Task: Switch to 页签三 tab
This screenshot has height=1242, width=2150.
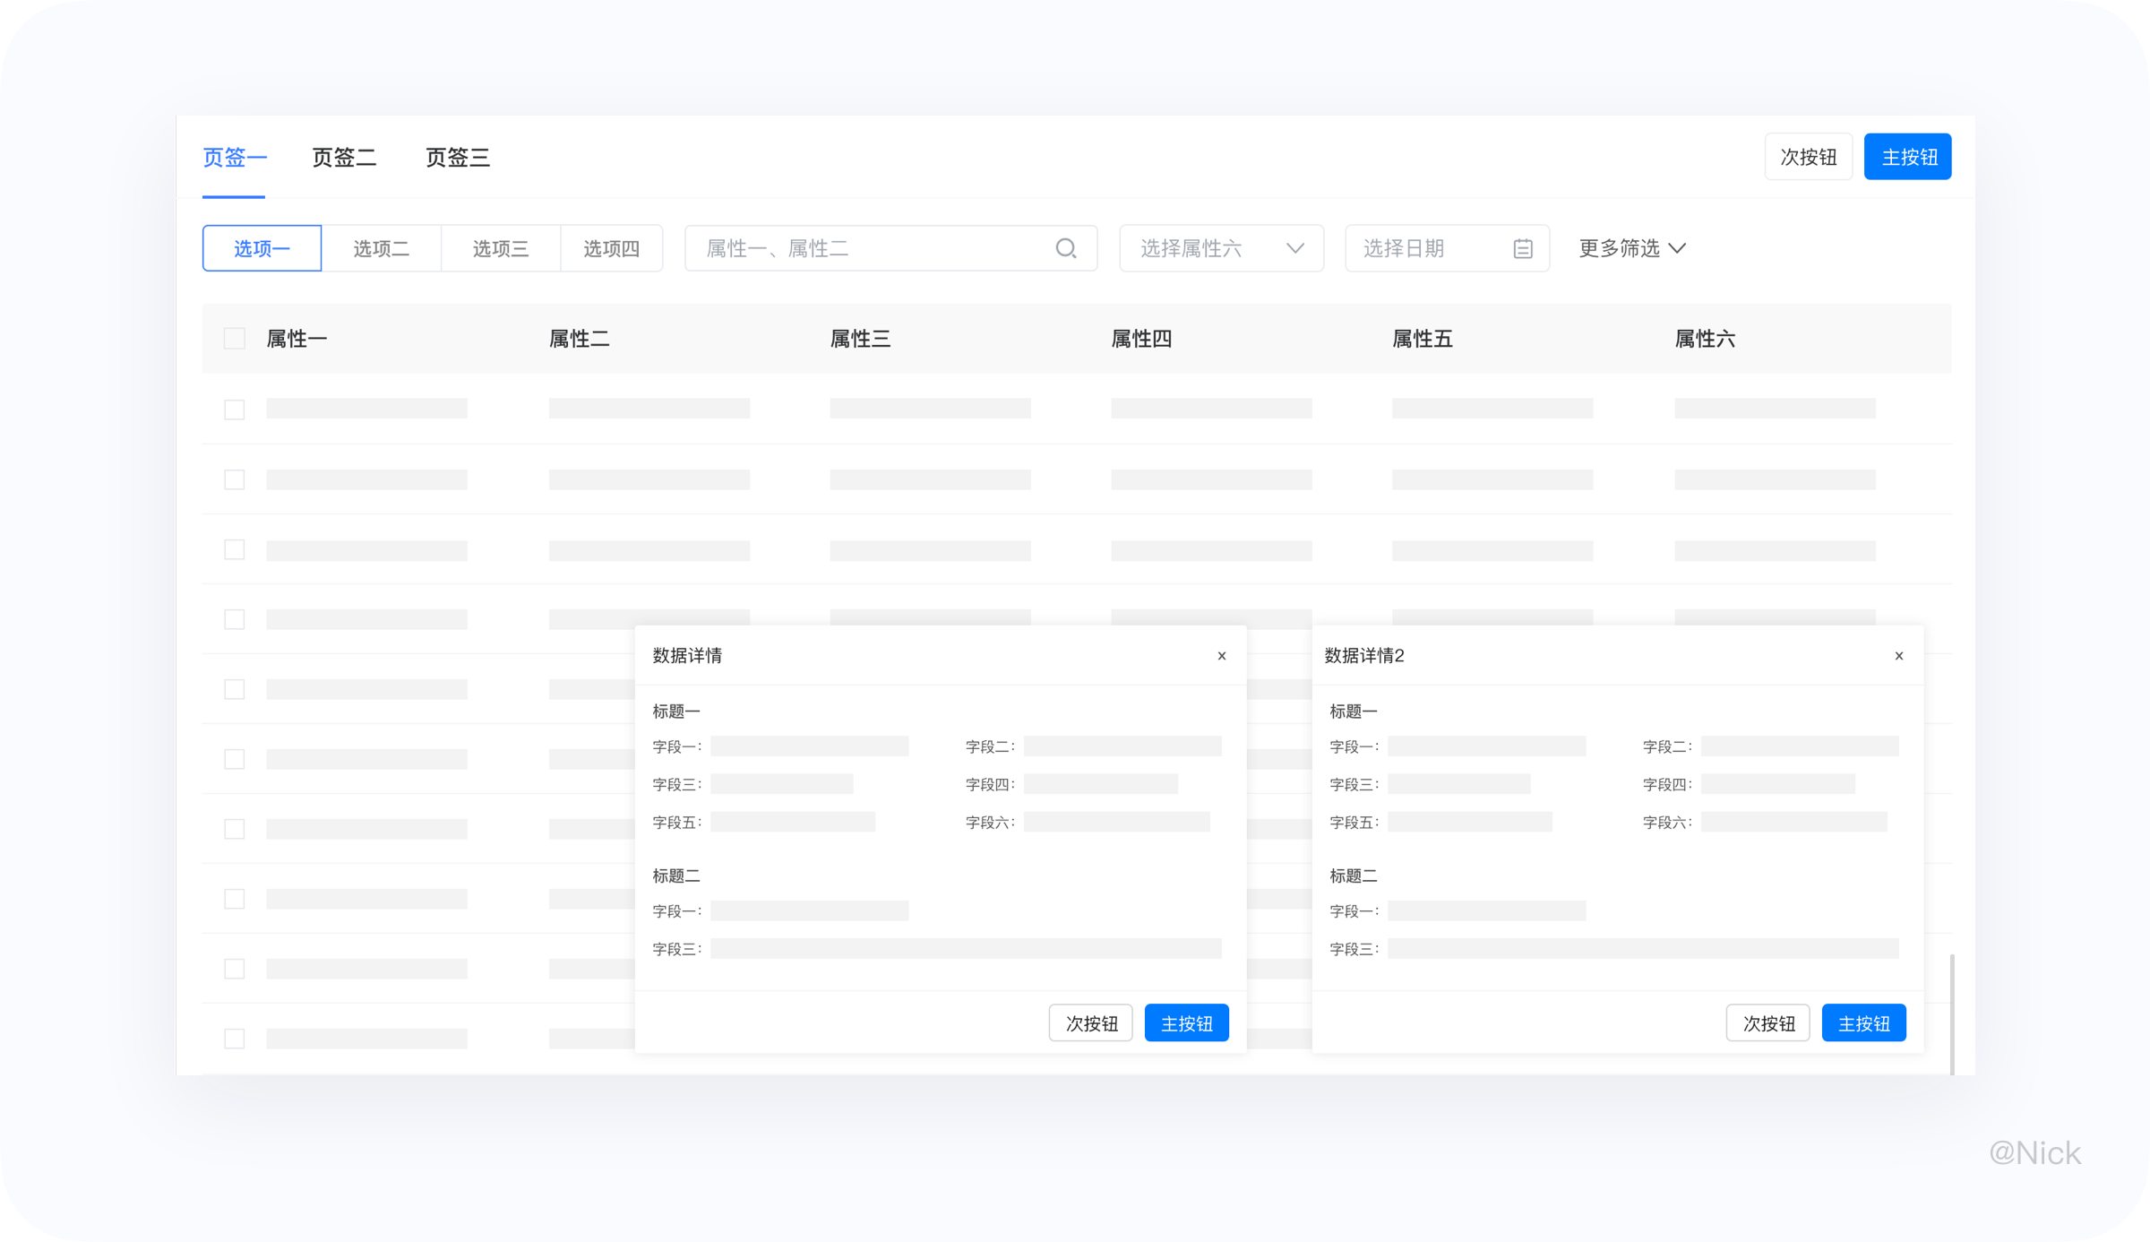Action: 458,158
